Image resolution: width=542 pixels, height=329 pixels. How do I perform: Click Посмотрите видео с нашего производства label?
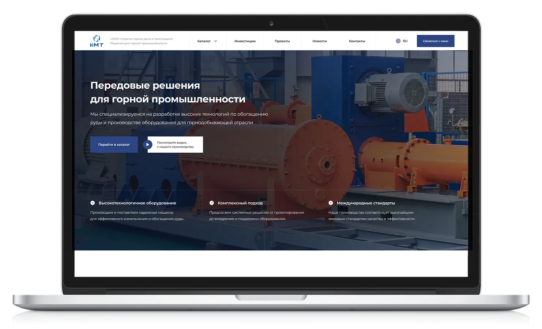click(x=175, y=145)
